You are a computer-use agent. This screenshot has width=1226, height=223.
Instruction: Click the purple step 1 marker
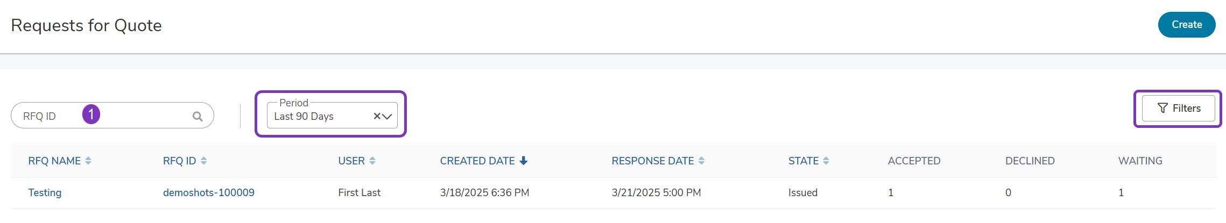pos(91,114)
